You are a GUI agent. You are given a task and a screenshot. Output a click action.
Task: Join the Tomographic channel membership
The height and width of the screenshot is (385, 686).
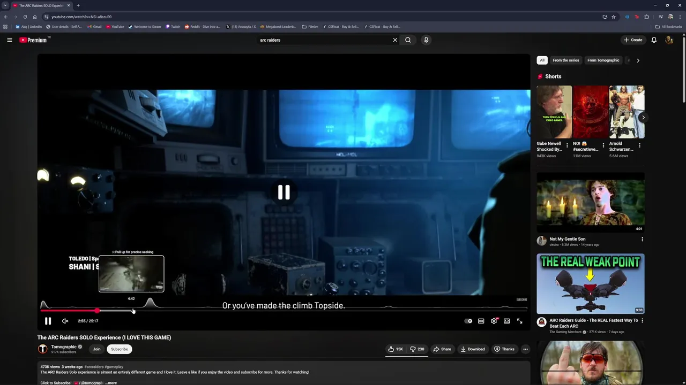click(96, 349)
